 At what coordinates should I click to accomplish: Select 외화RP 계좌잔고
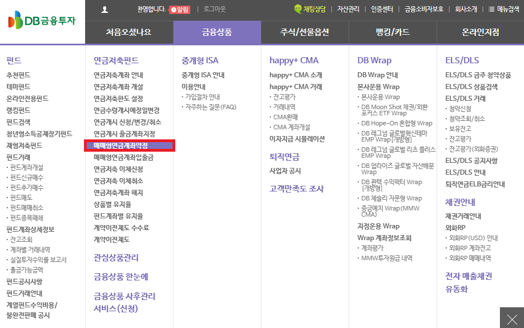470,248
